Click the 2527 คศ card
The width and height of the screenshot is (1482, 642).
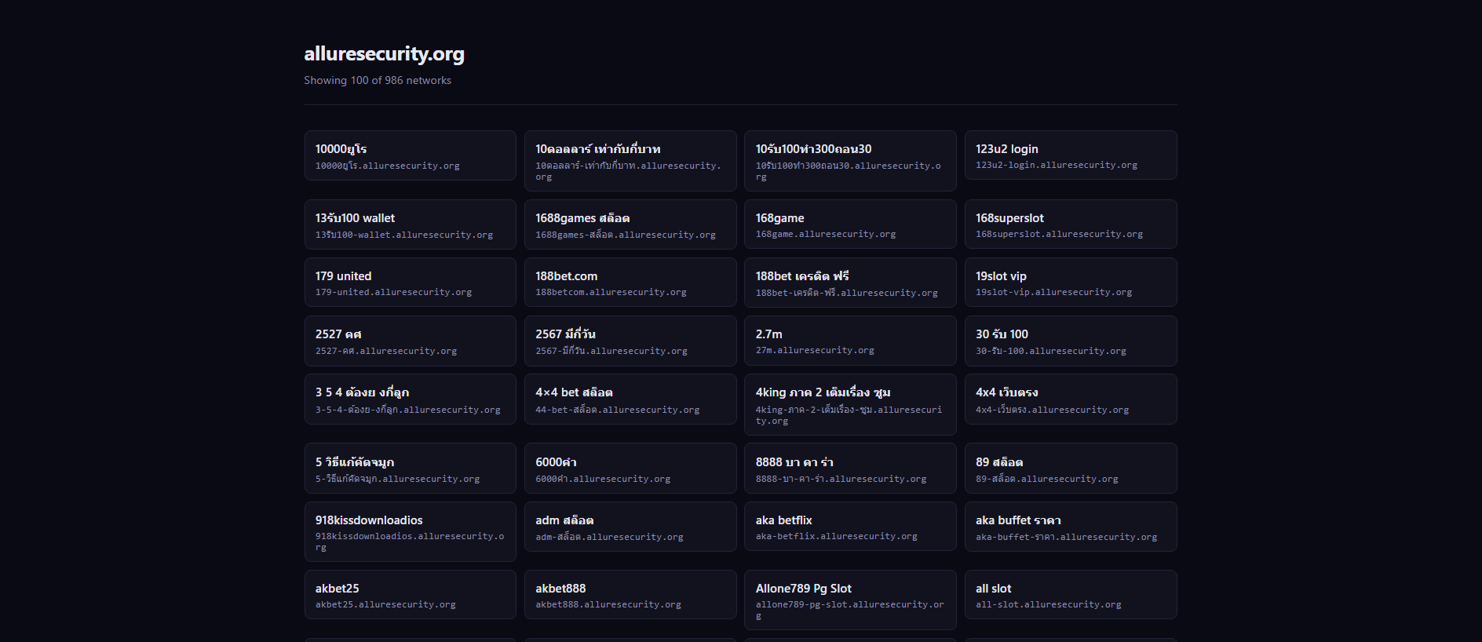point(410,341)
